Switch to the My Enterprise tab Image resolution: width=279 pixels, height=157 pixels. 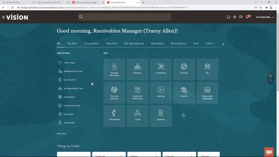(178, 44)
